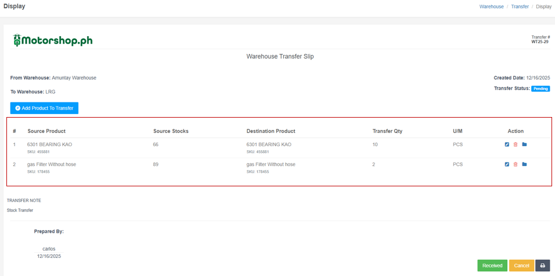The image size is (555, 276).
Task: Select source product gas Filter Without hose
Action: click(x=52, y=164)
